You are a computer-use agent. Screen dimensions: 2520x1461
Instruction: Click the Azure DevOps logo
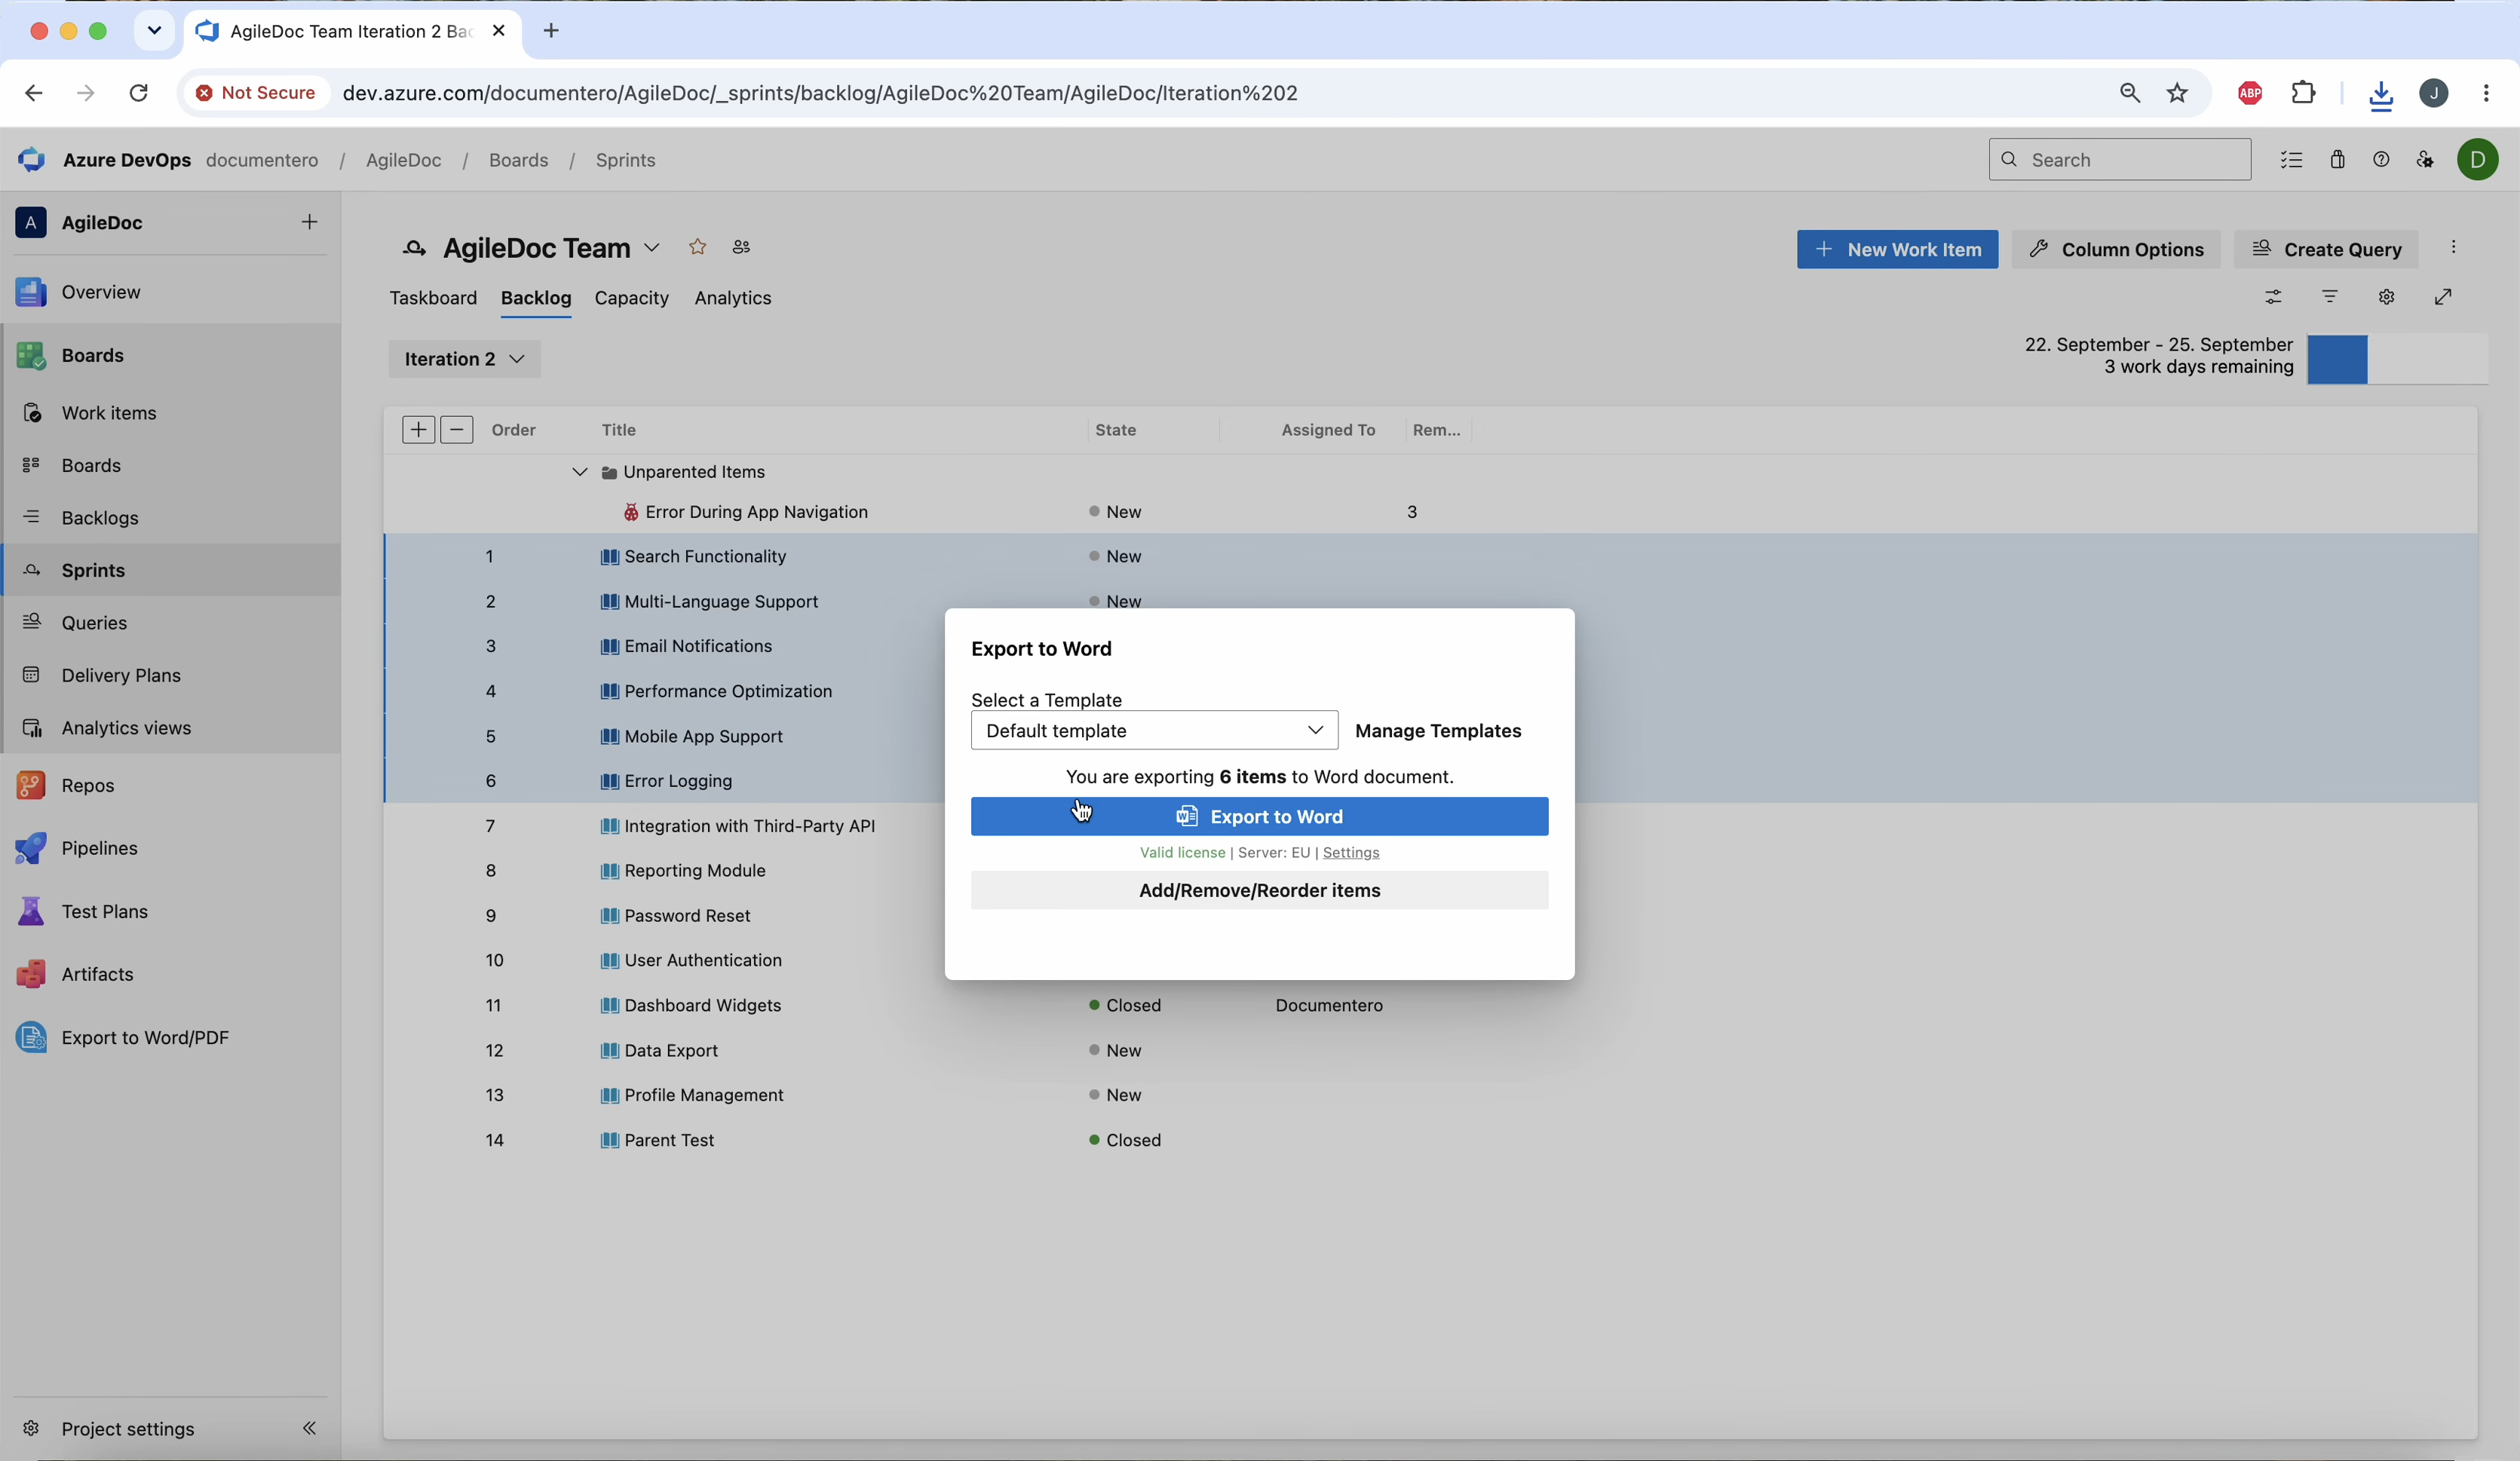32,160
